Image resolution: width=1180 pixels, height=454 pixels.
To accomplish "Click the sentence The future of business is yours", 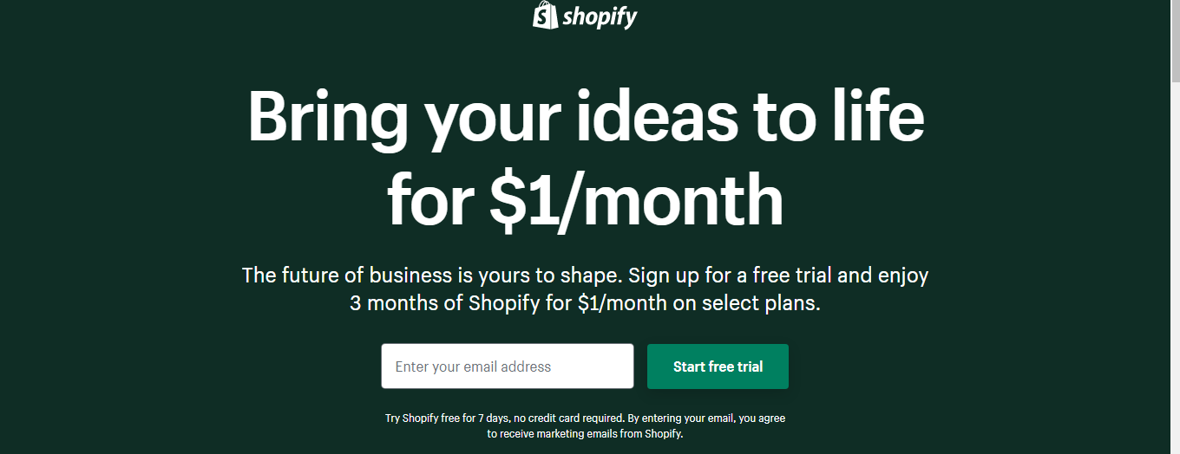I will tap(432, 276).
